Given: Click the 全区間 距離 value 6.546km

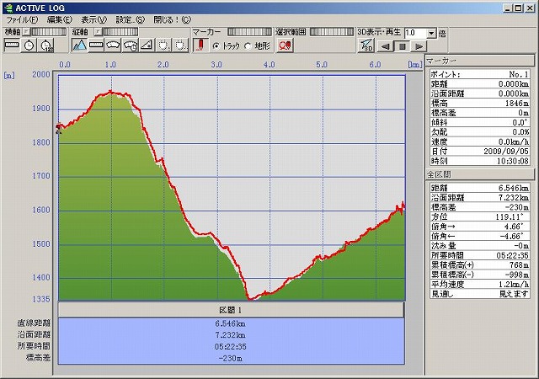Looking at the screenshot, I should (x=514, y=188).
